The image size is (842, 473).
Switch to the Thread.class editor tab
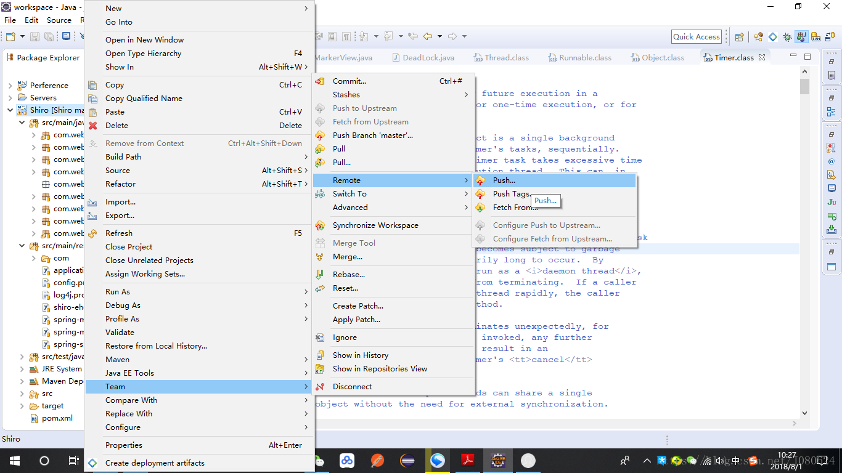point(501,57)
